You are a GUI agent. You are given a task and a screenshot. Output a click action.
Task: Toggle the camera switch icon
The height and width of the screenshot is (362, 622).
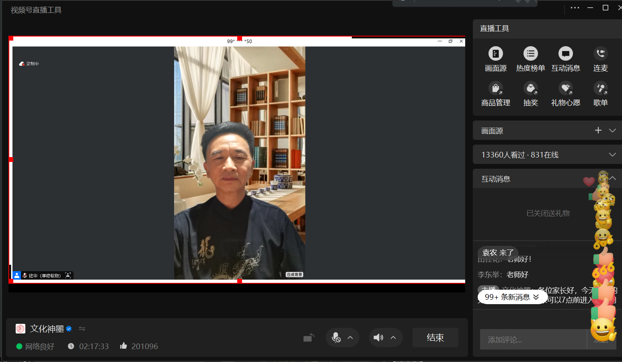pyautogui.click(x=308, y=337)
